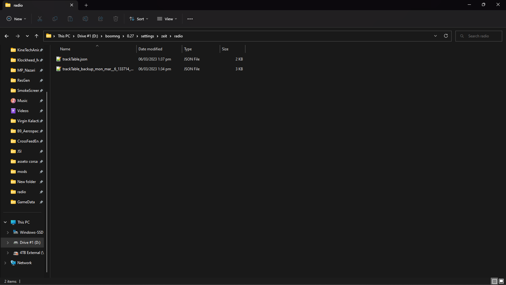Show recent locations dropdown
This screenshot has height=285, width=506.
tap(27, 36)
